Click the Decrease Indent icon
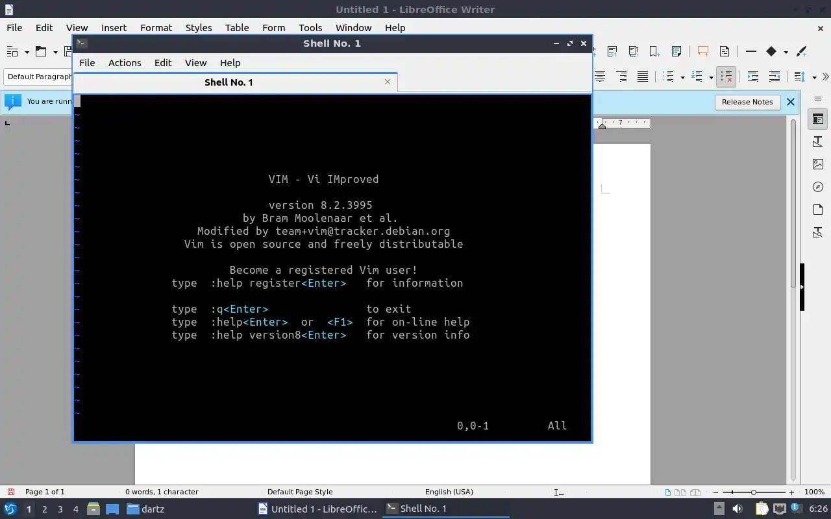Image resolution: width=831 pixels, height=519 pixels. (774, 77)
